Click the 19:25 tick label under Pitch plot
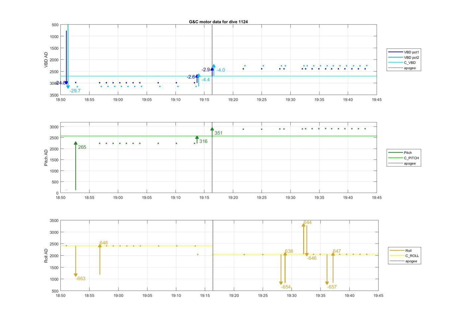This screenshot has height=327, width=465. tap(262, 197)
